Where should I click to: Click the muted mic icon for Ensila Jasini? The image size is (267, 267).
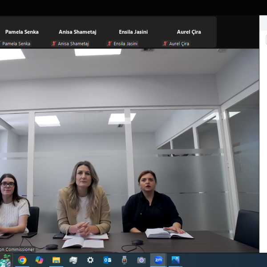109,44
